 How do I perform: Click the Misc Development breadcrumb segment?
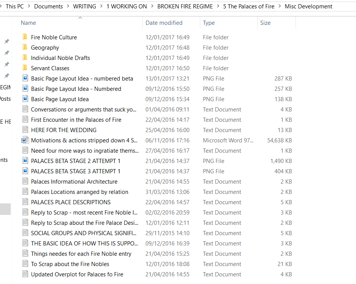coord(308,6)
